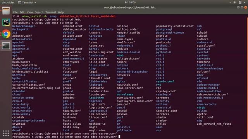Show Applications grid in the dock
The height and width of the screenshot is (139, 248).
6,133
